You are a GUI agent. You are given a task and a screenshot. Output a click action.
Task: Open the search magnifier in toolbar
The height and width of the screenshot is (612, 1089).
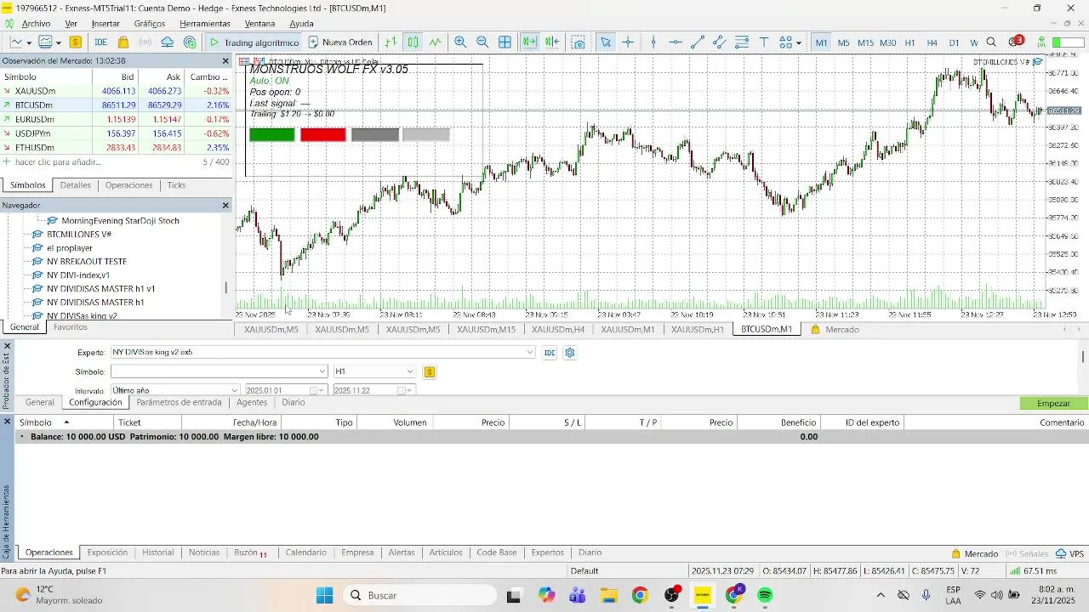click(992, 42)
